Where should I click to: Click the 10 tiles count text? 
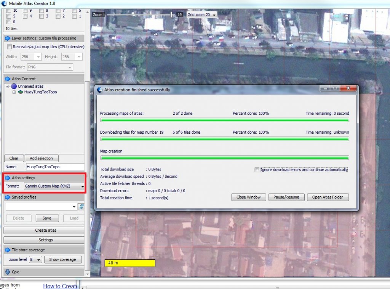pyautogui.click(x=11, y=28)
